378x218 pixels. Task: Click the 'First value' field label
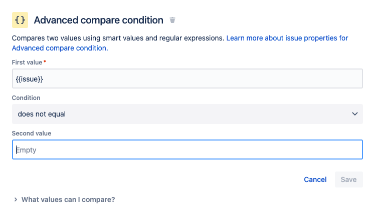27,62
